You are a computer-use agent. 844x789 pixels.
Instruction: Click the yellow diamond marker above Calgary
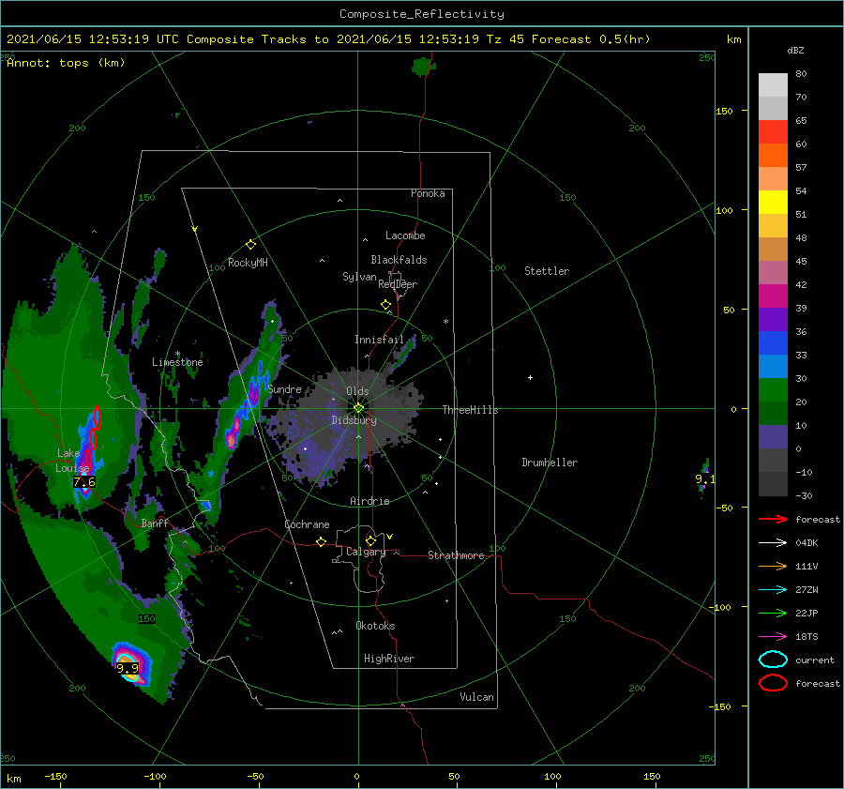pyautogui.click(x=370, y=540)
